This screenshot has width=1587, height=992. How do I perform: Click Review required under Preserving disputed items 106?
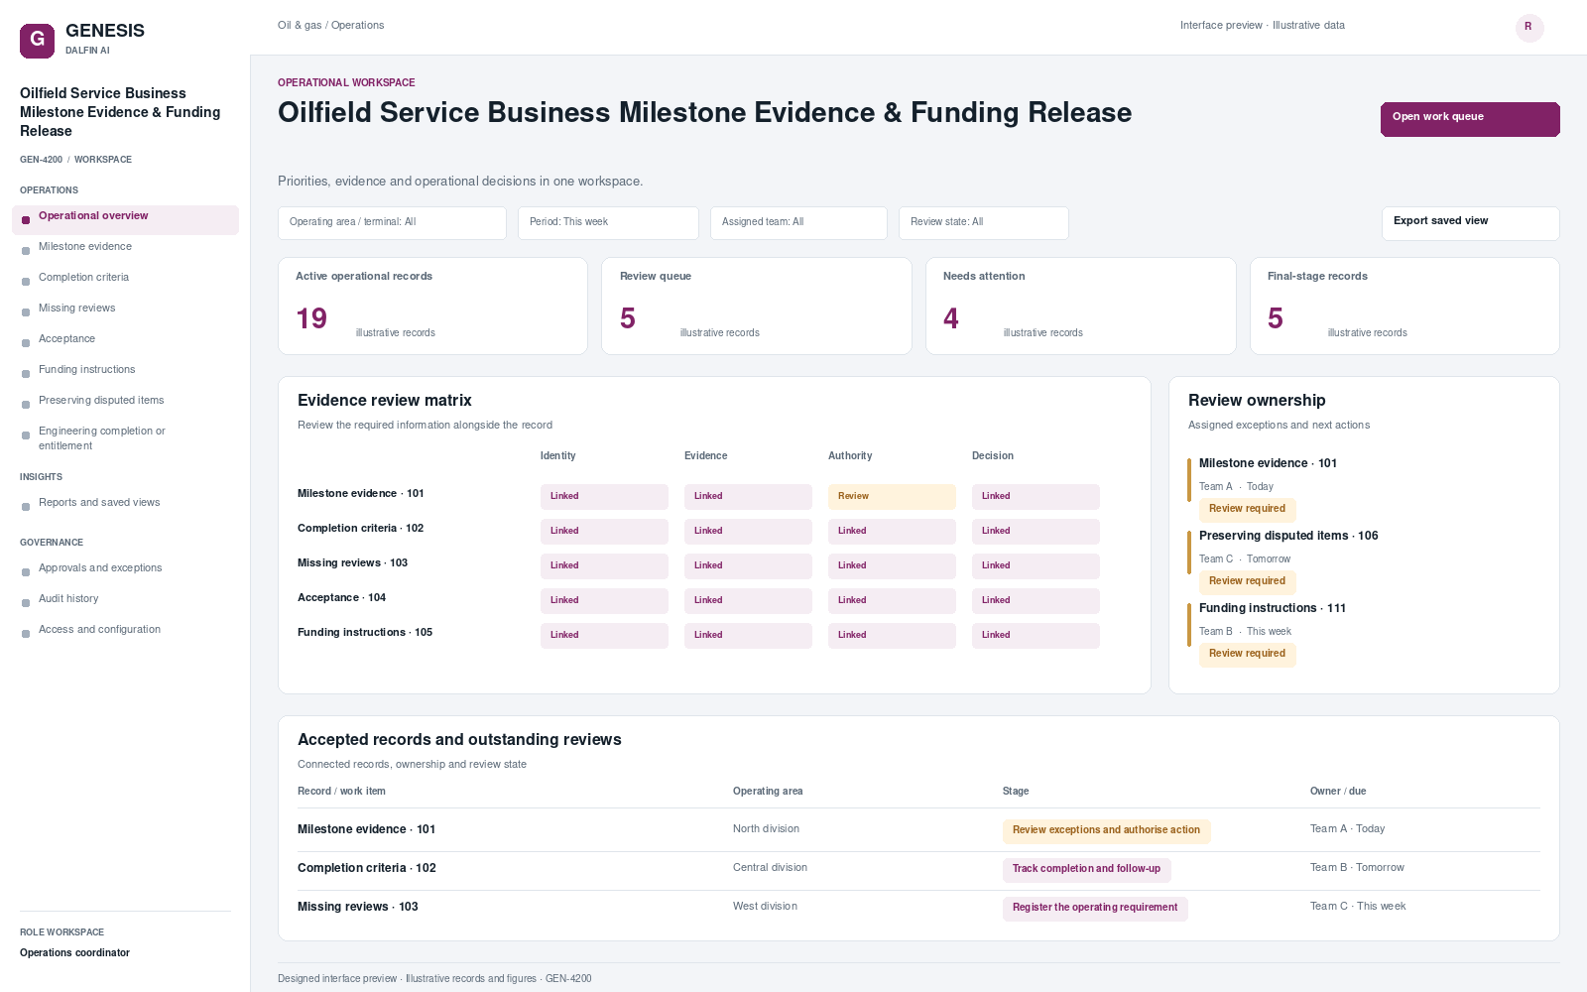(x=1247, y=582)
